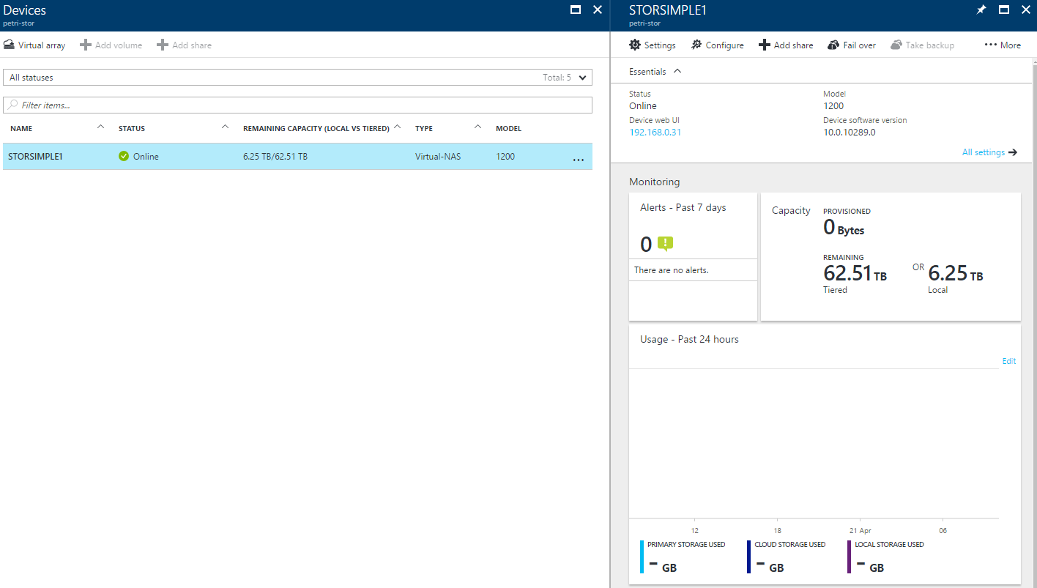The width and height of the screenshot is (1037, 588).
Task: Click the 0 Bytes provisioned value
Action: point(844,228)
